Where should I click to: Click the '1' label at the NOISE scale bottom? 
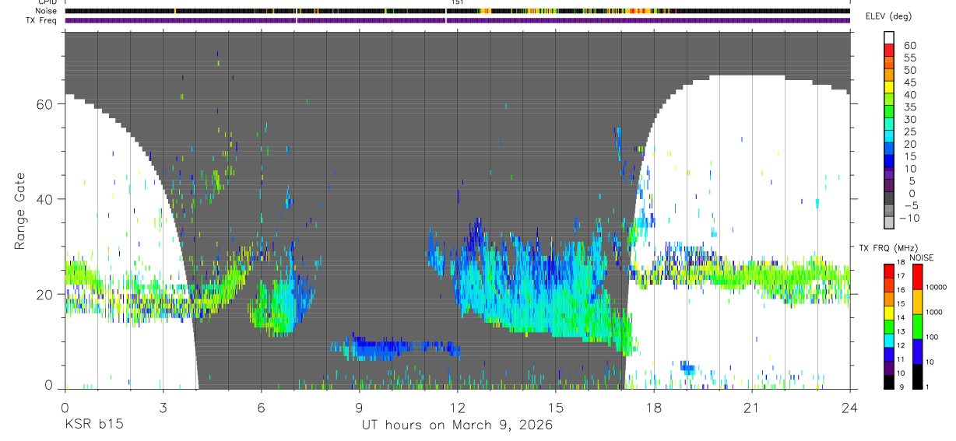coord(926,387)
